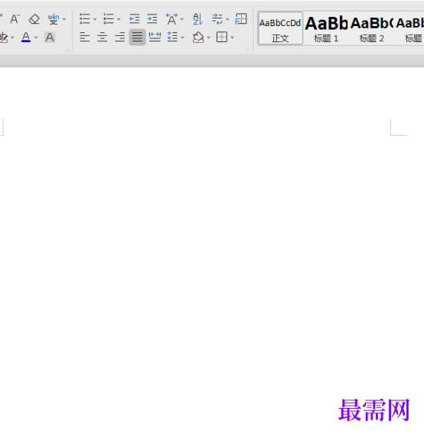424x434 pixels.
Task: Apply the font color (underlined A)
Action: (x=26, y=37)
